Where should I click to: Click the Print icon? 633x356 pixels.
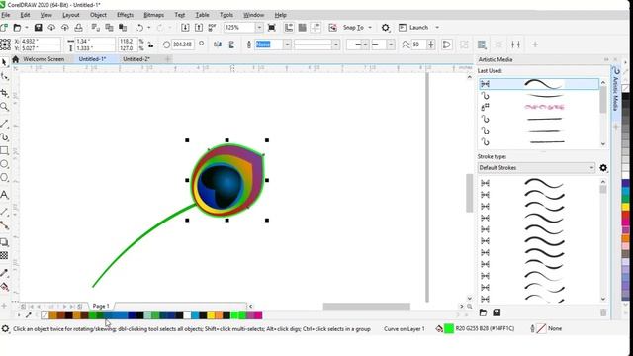(79, 28)
